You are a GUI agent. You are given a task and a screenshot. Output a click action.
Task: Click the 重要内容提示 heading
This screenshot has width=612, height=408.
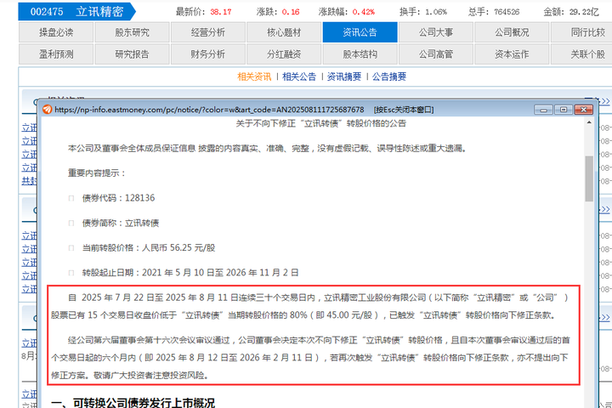[x=96, y=173]
